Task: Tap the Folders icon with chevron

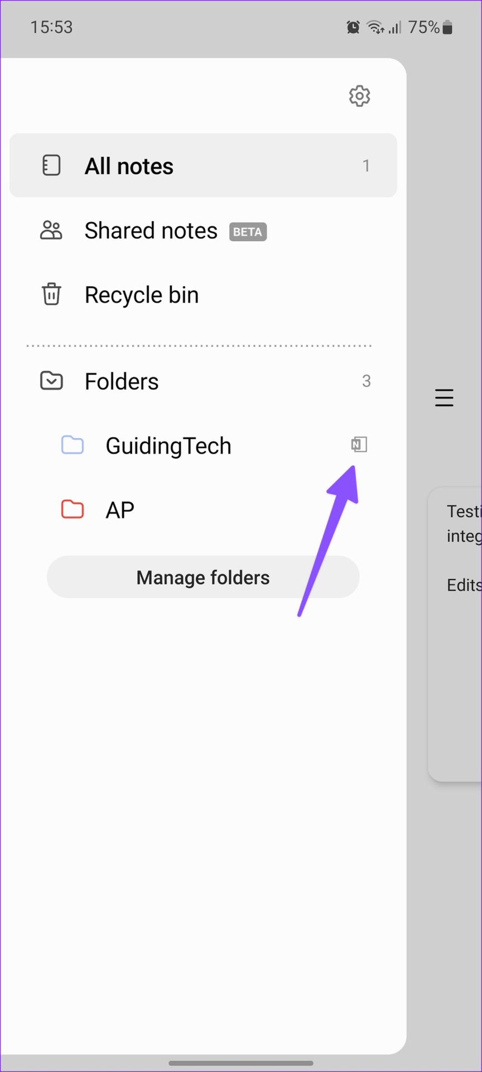Action: 51,381
